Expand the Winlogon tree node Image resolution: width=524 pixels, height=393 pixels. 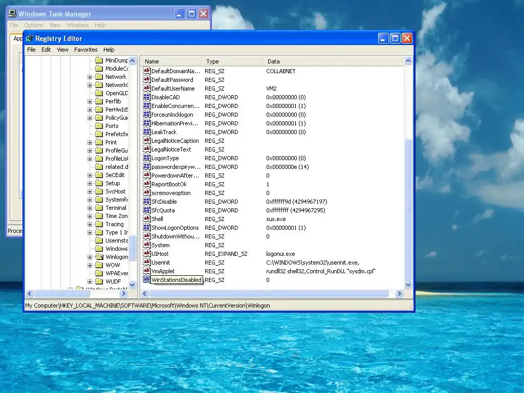90,257
